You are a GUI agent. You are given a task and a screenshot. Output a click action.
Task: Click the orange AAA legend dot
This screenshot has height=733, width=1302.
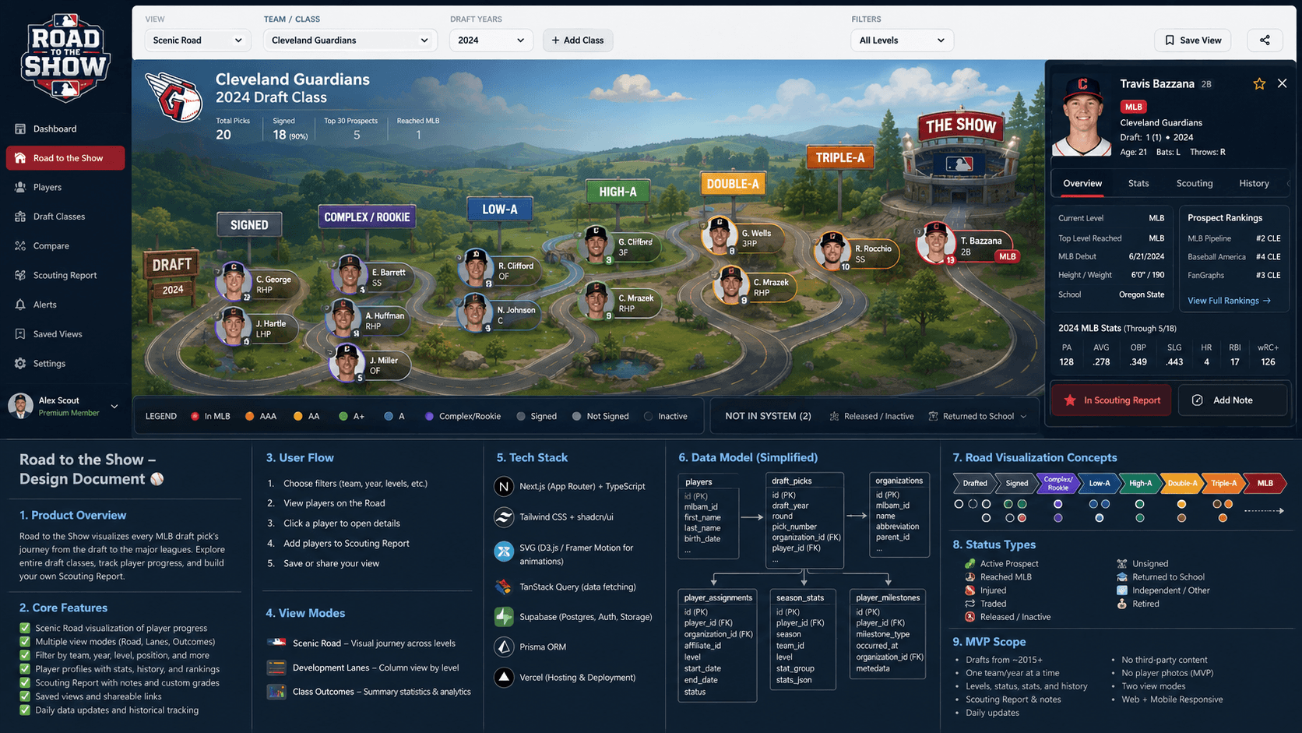pos(249,417)
